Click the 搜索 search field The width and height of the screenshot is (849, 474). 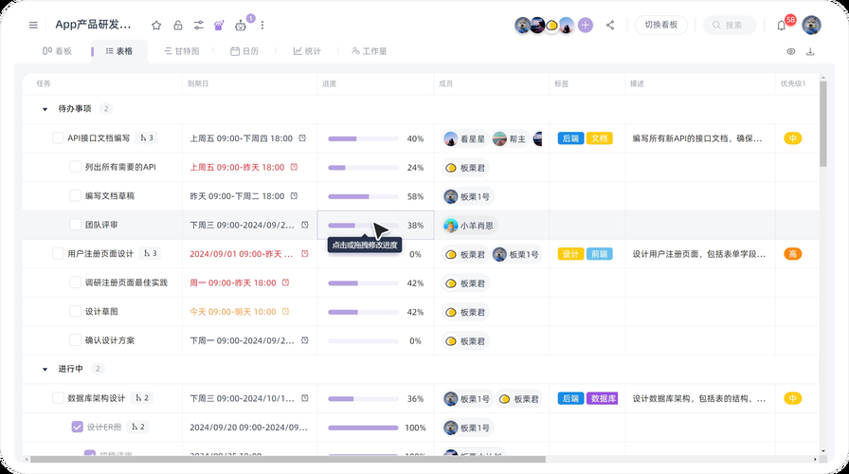pyautogui.click(x=730, y=26)
